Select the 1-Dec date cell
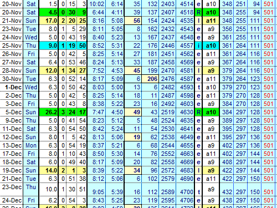The width and height of the screenshot is (277, 208). point(12,87)
